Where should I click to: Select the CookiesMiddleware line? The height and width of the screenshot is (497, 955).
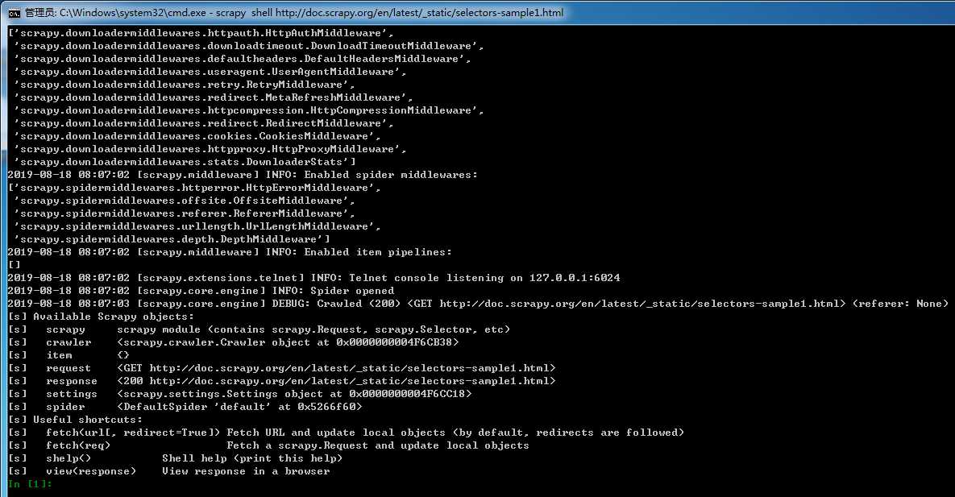tap(197, 136)
